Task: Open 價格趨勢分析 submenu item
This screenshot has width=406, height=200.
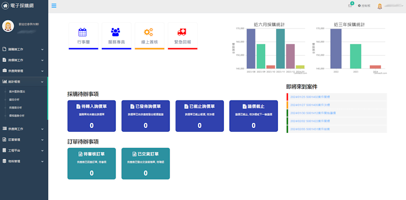Action: (x=16, y=115)
